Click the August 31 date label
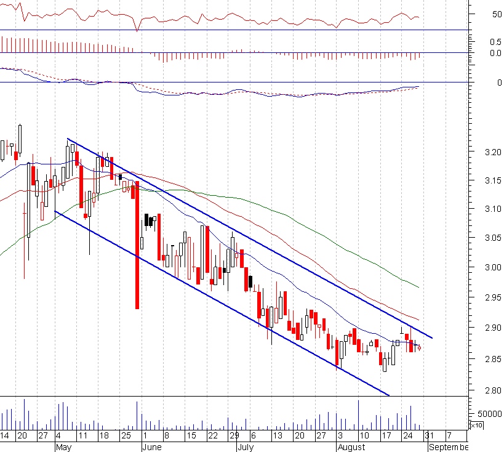Viewport: 504px width, 452px height. 430,436
